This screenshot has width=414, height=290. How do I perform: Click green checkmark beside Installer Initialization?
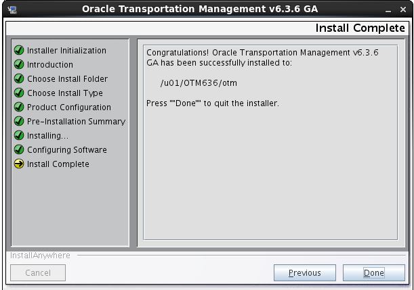click(19, 50)
